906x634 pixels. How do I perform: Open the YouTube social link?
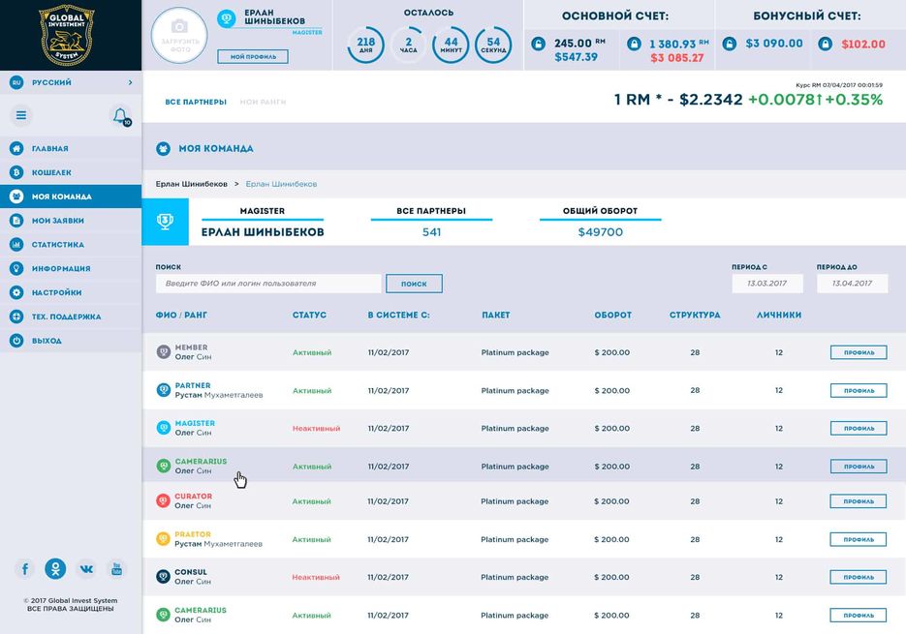pos(116,569)
